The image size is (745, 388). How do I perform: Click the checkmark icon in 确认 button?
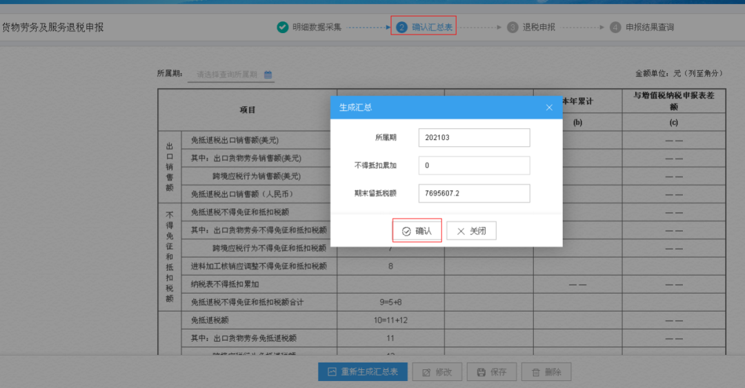[406, 232]
